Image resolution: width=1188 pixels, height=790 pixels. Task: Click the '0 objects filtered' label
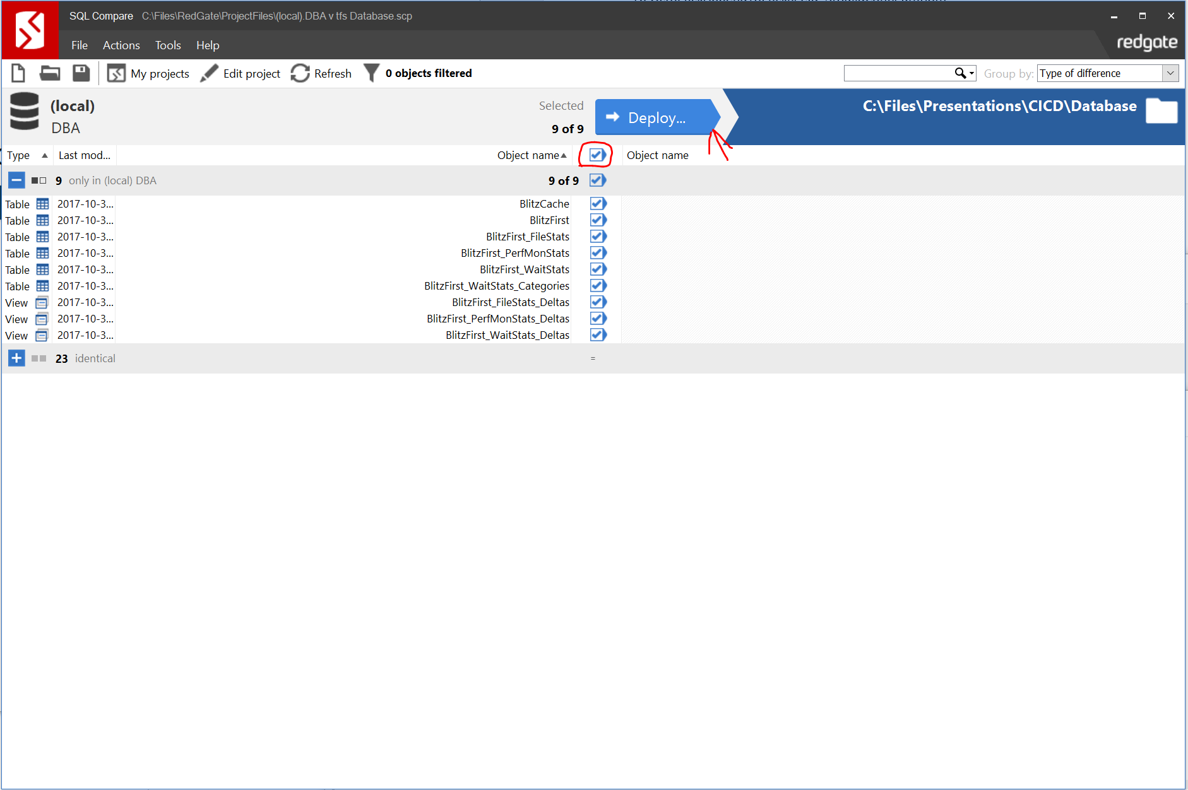coord(429,73)
